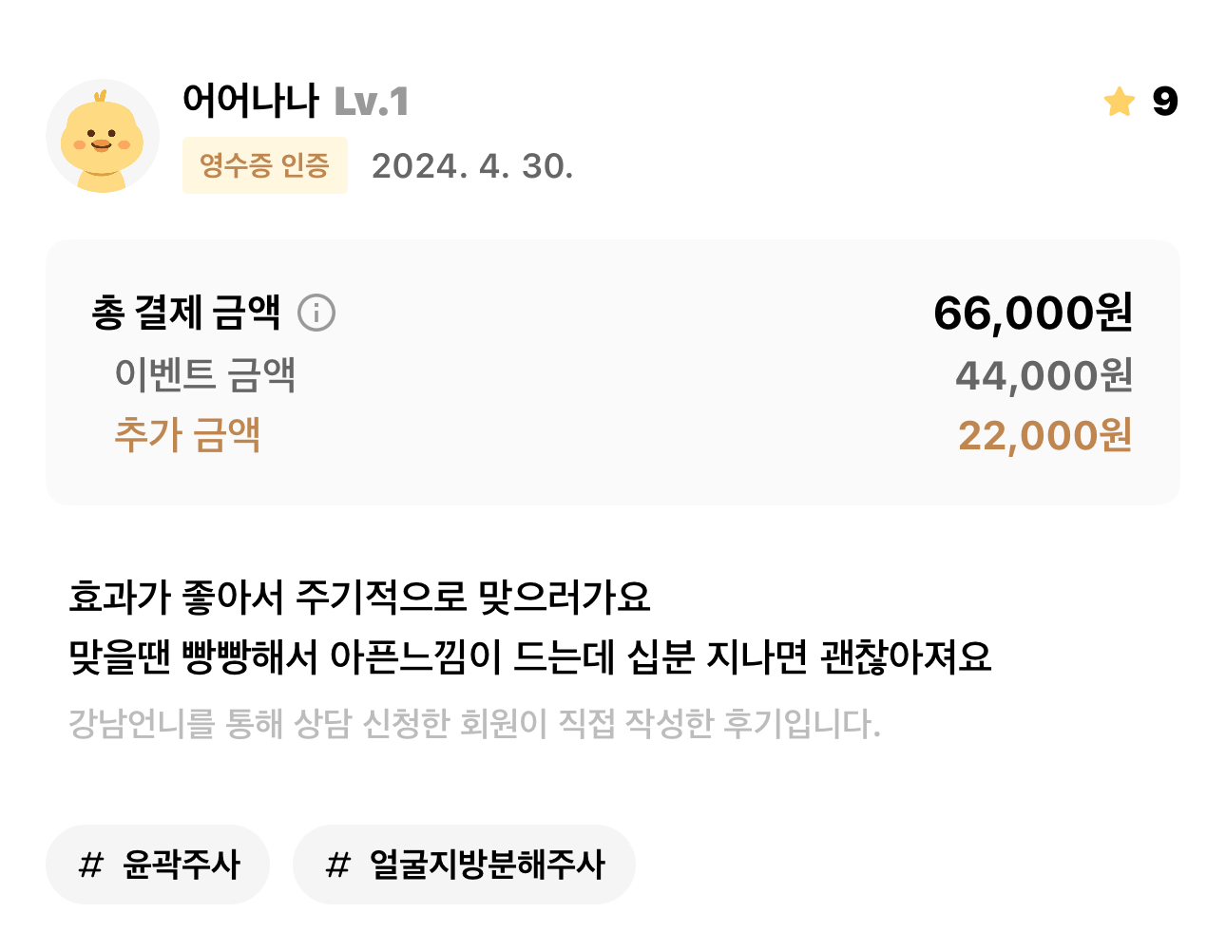Click the event price 44,000원

[1044, 375]
